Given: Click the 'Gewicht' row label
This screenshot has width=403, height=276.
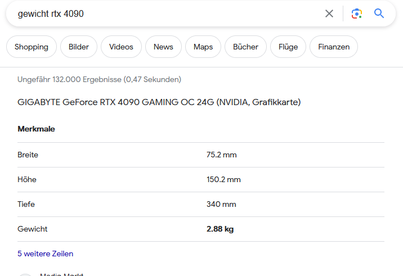Looking at the screenshot, I should pyautogui.click(x=33, y=229).
